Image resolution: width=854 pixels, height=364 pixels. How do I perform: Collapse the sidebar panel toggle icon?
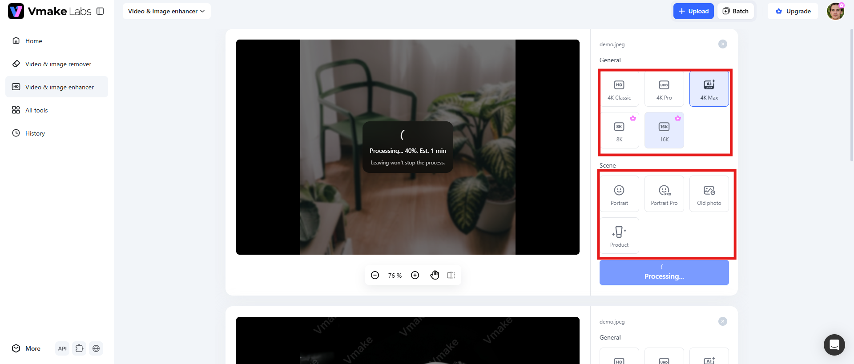100,11
